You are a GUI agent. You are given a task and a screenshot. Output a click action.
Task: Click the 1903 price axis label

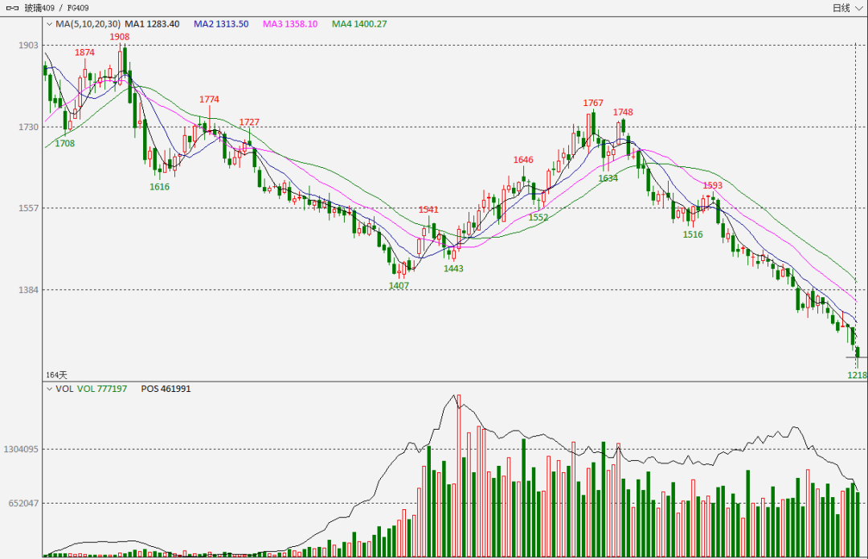29,46
